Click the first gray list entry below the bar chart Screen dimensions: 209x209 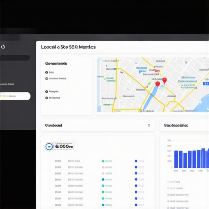(173, 182)
